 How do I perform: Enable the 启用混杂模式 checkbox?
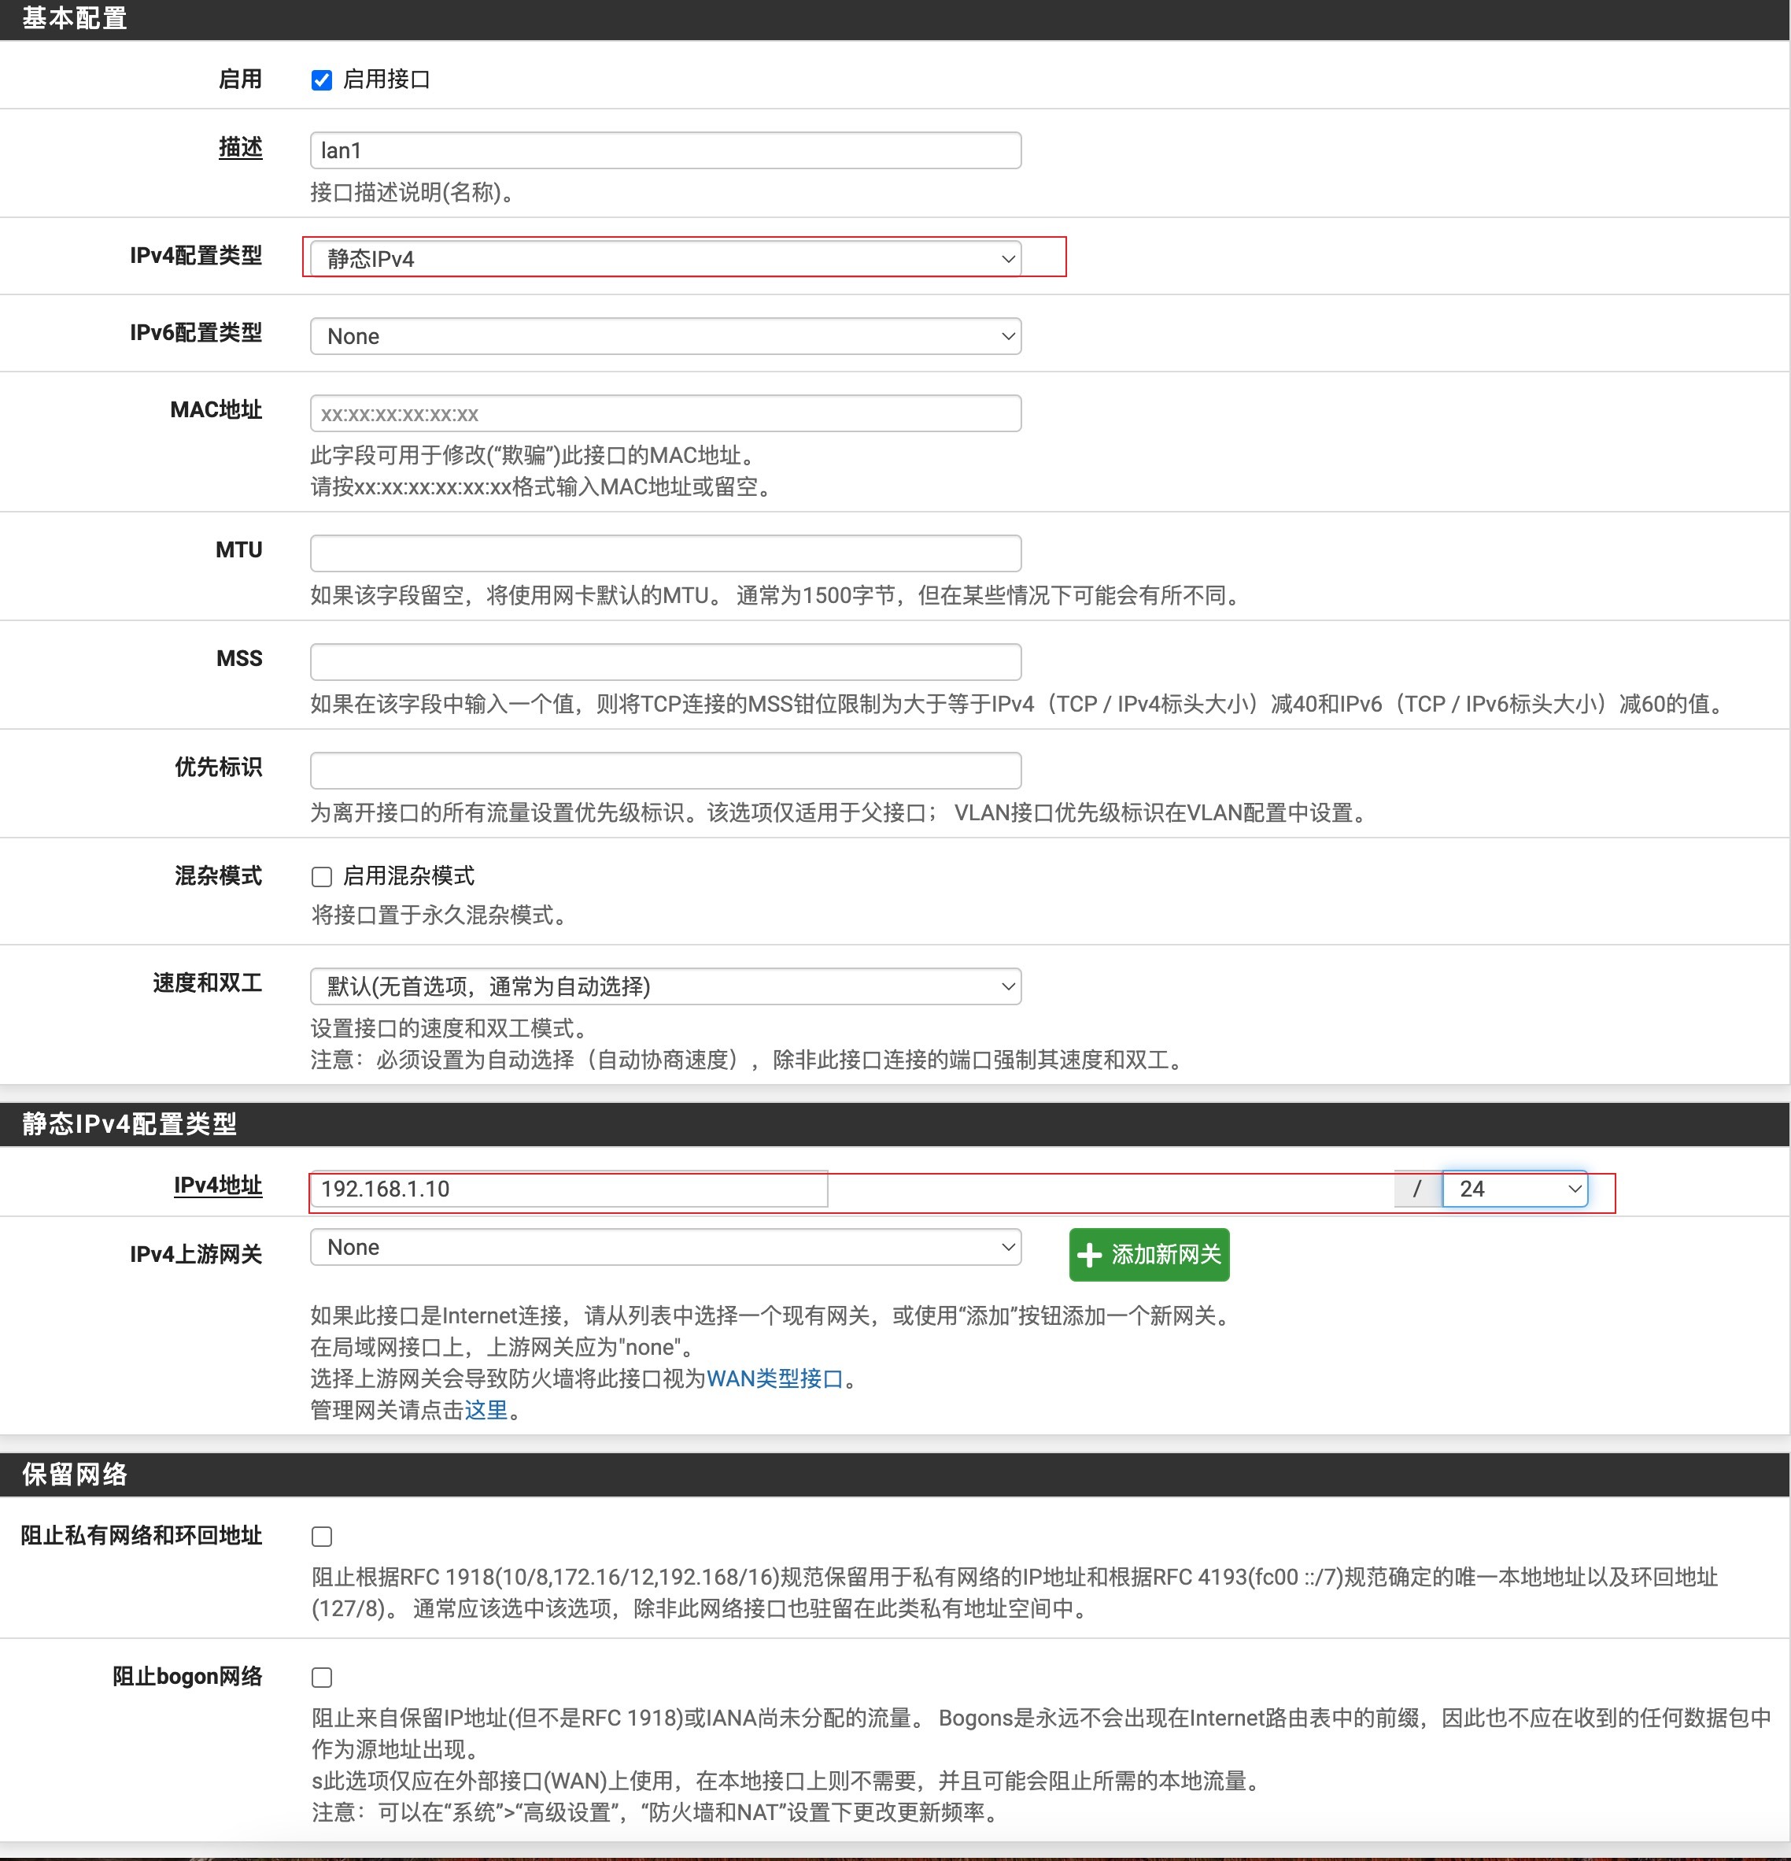(322, 876)
